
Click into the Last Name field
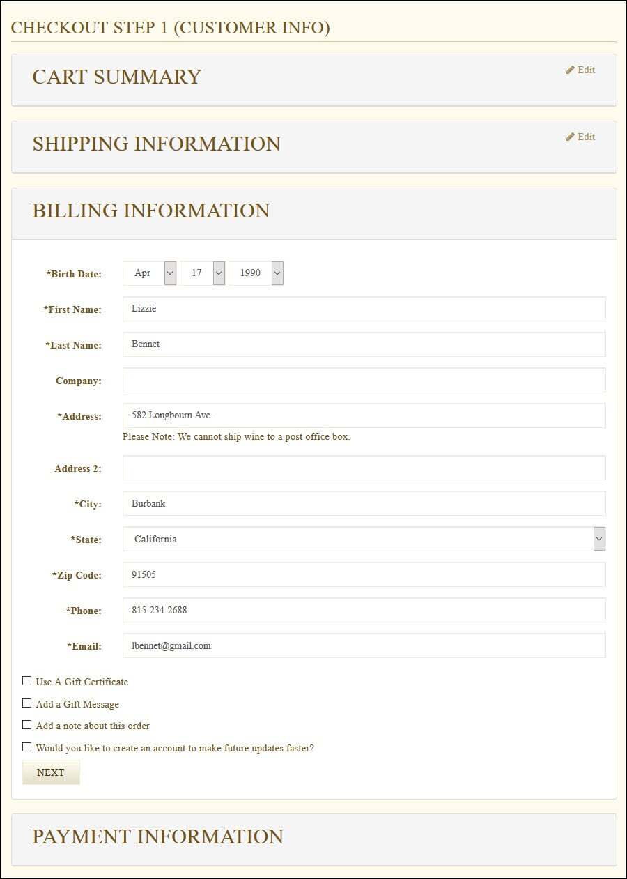(x=364, y=344)
